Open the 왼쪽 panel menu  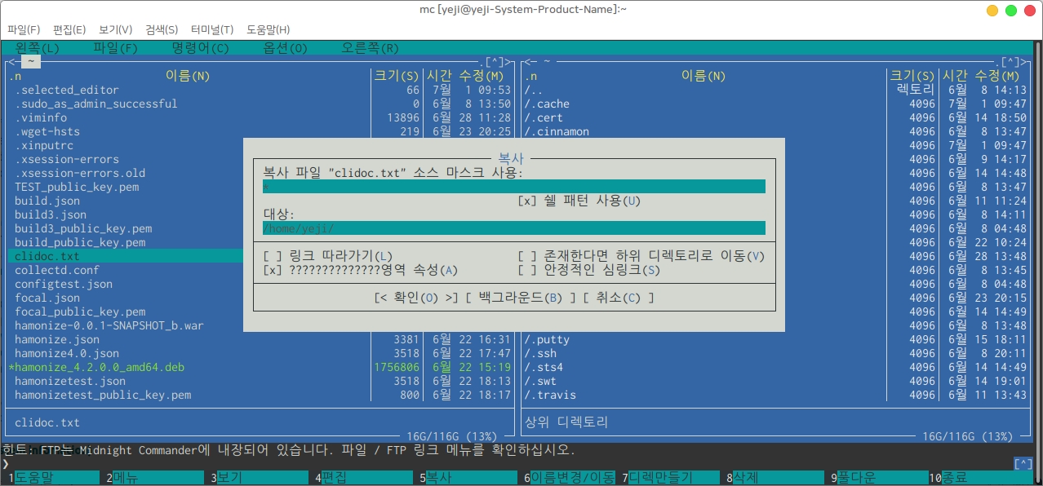38,48
